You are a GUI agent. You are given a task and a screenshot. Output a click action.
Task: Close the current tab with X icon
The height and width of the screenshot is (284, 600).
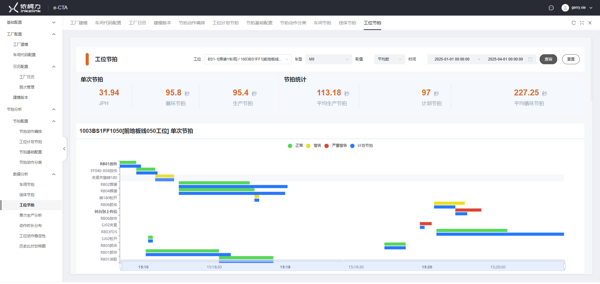[590, 23]
